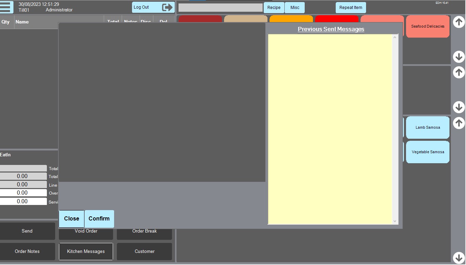The height and width of the screenshot is (265, 466).
Task: Open the hamburger main menu
Action: pyautogui.click(x=6, y=7)
